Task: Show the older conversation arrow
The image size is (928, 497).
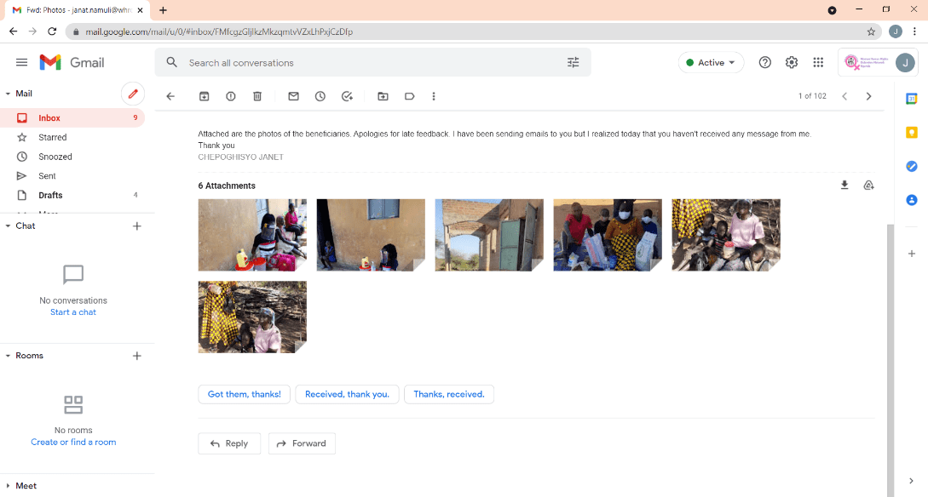Action: click(869, 96)
